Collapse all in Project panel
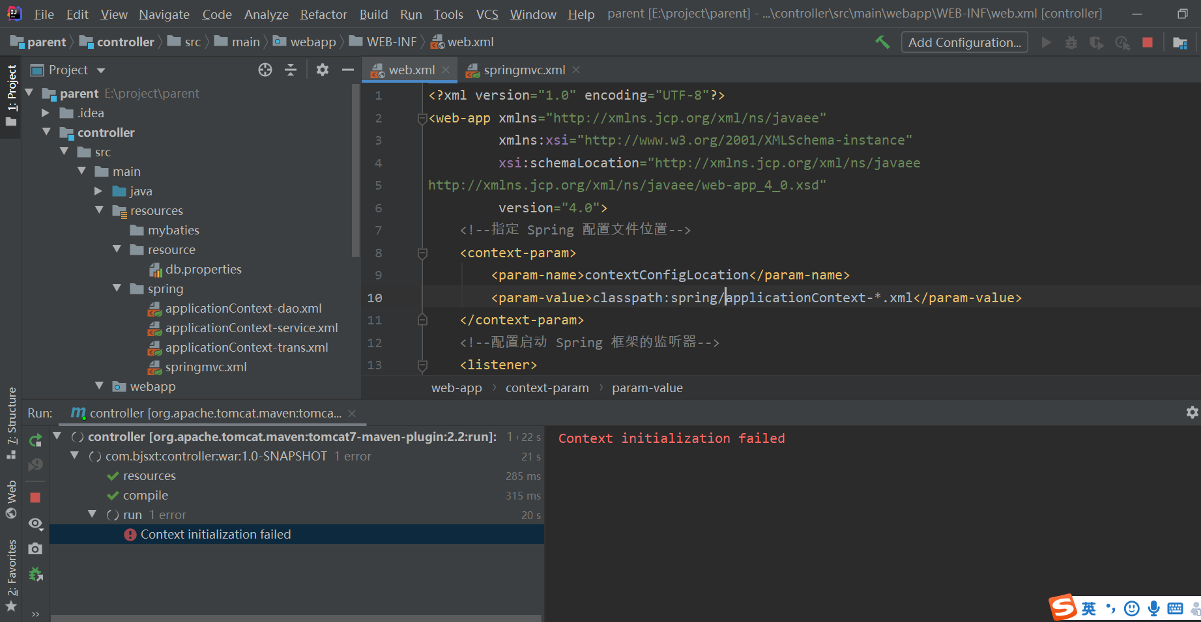Image resolution: width=1201 pixels, height=622 pixels. (x=291, y=70)
